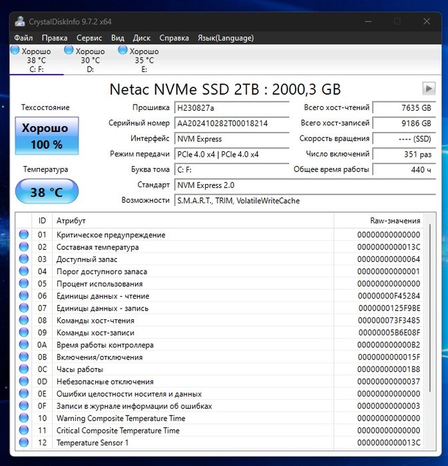The height and width of the screenshot is (466, 448).
Task: Open the Язык(Language) menu
Action: click(x=226, y=38)
